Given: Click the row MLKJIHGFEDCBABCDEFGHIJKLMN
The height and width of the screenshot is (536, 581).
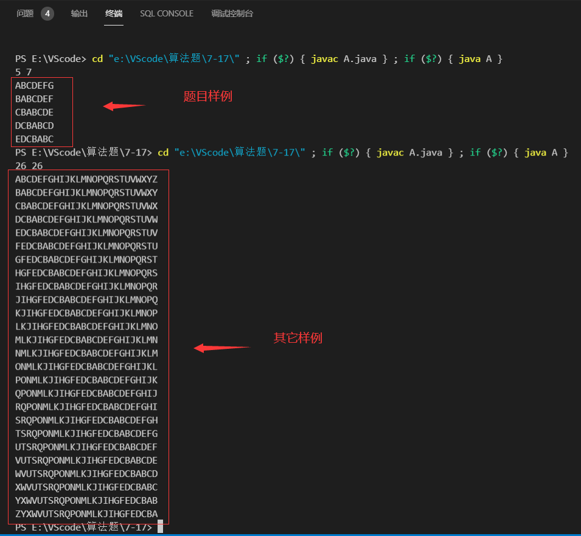Looking at the screenshot, I should [x=86, y=340].
